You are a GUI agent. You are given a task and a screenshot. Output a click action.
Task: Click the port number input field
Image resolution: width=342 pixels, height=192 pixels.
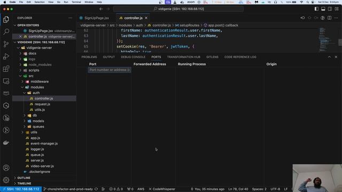(x=110, y=70)
